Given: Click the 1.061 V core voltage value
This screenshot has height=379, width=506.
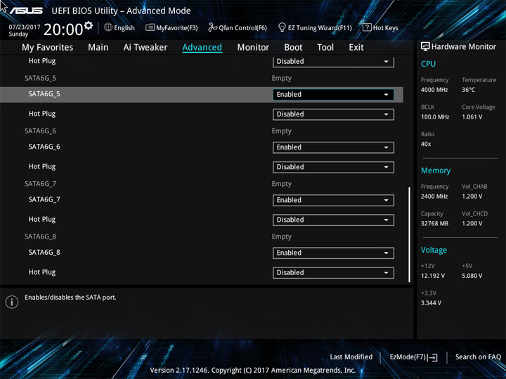Looking at the screenshot, I should point(472,117).
